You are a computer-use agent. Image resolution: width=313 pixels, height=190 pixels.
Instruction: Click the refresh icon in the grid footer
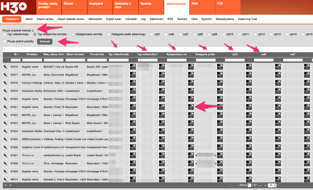coord(6,185)
